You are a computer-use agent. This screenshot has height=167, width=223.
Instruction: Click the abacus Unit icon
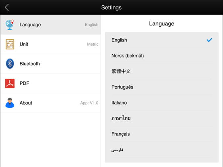click(10, 44)
